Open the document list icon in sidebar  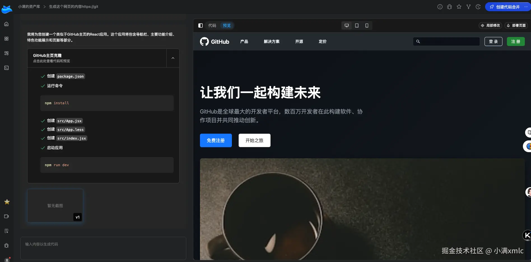(6, 231)
